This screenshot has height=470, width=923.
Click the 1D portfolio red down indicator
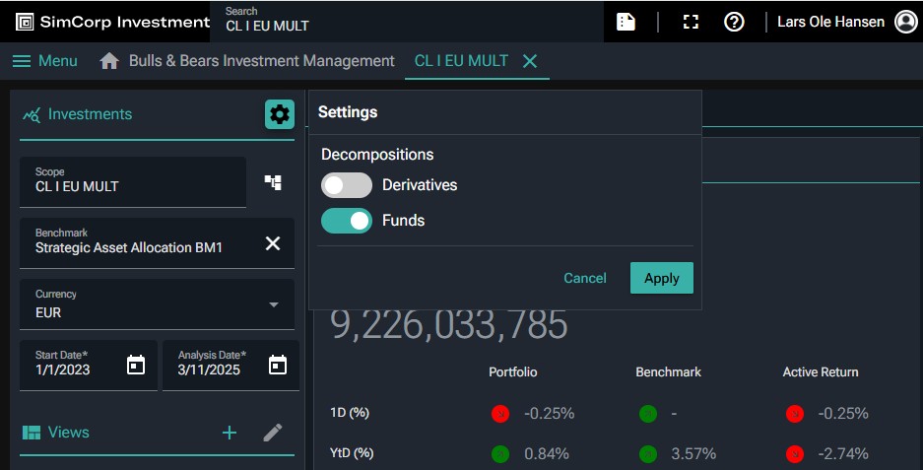tap(500, 414)
